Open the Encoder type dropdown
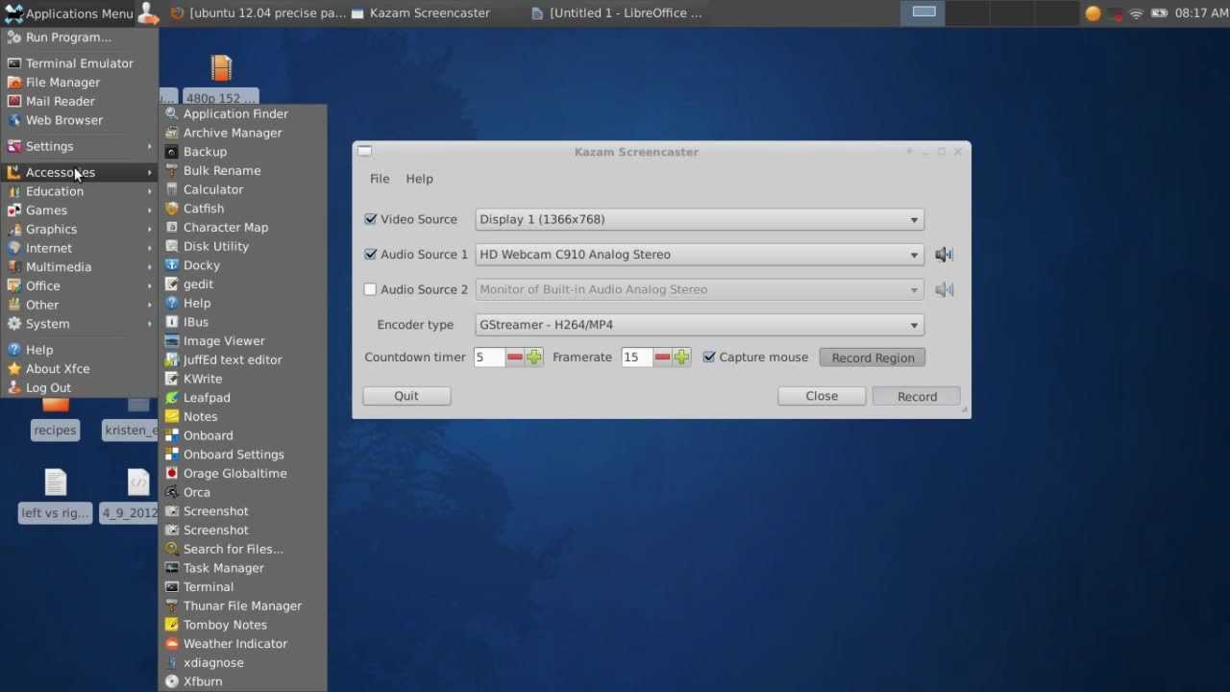 coord(700,325)
